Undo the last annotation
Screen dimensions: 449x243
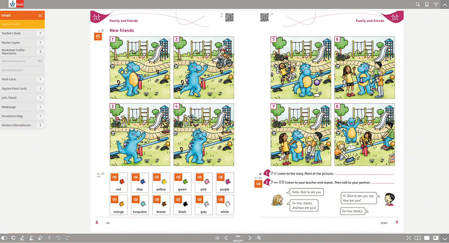point(58,238)
